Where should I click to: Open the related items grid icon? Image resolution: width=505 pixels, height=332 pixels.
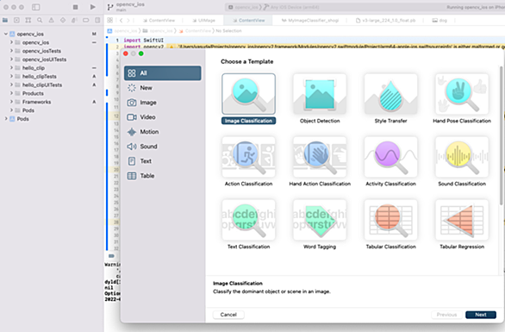coord(109,21)
